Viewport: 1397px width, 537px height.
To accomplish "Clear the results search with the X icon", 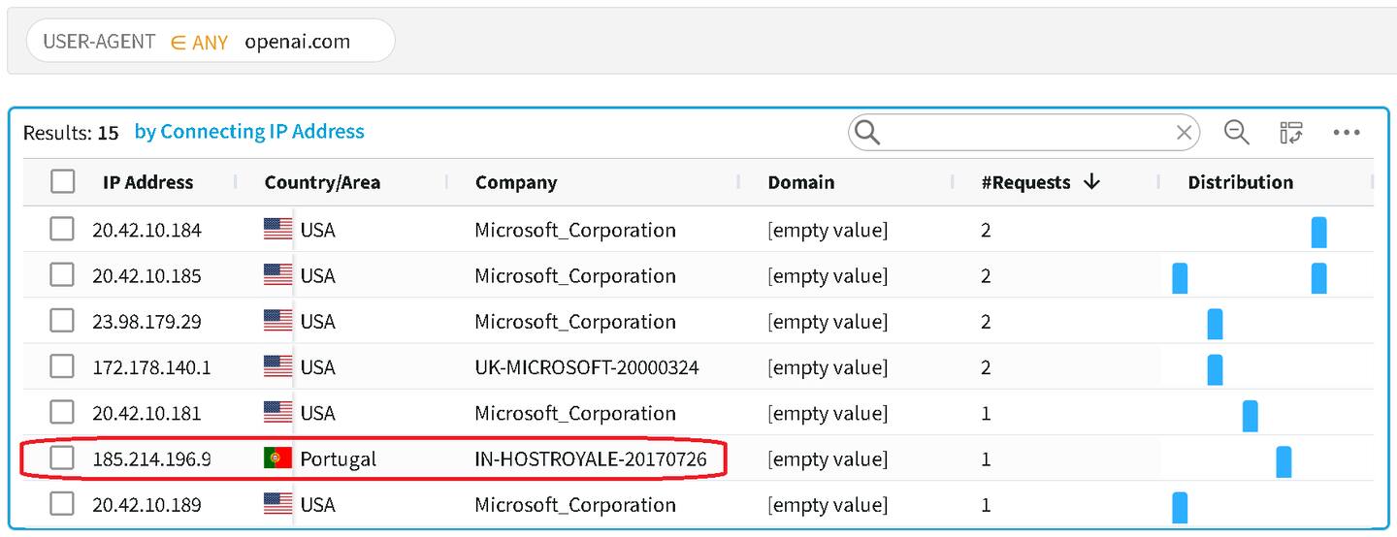I will 1184,133.
